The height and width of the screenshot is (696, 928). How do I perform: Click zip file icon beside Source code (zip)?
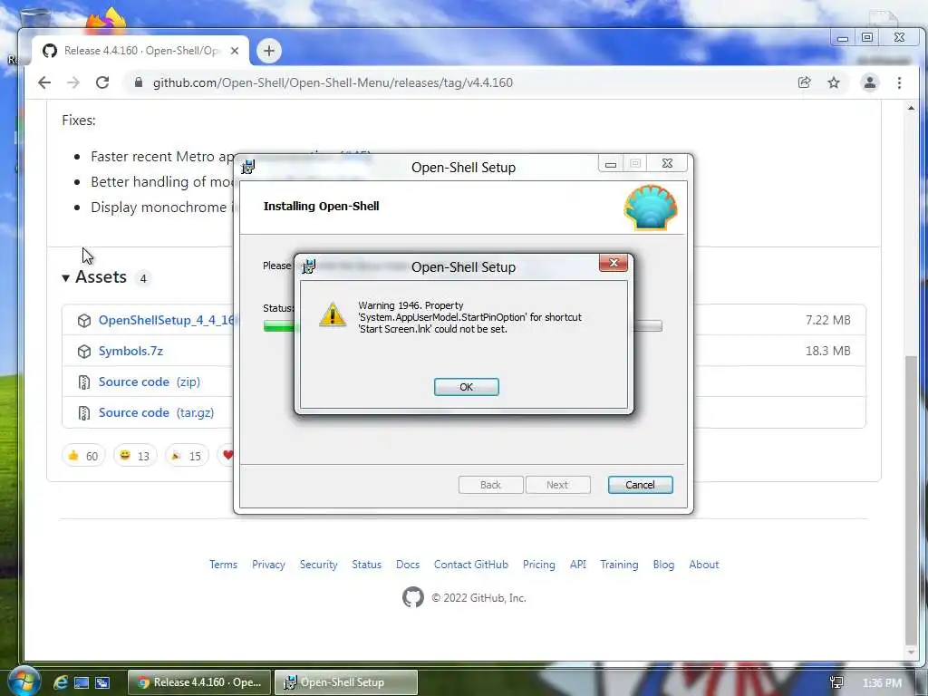pos(84,382)
